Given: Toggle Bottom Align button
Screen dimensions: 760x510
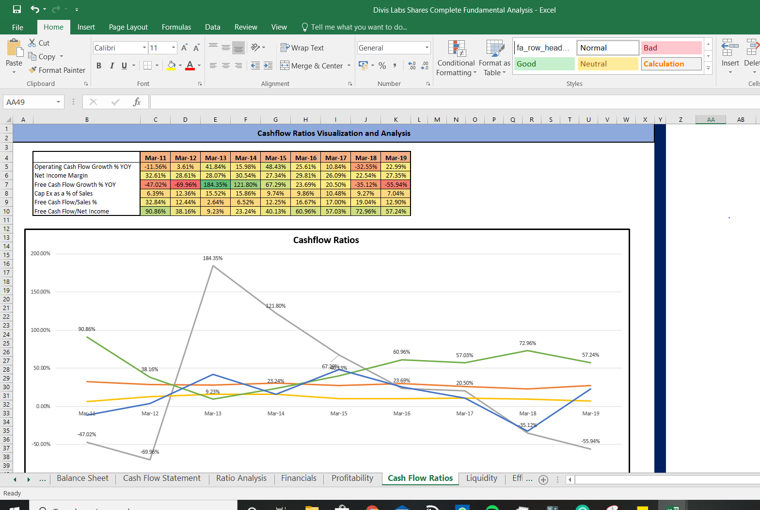Looking at the screenshot, I should (x=238, y=47).
